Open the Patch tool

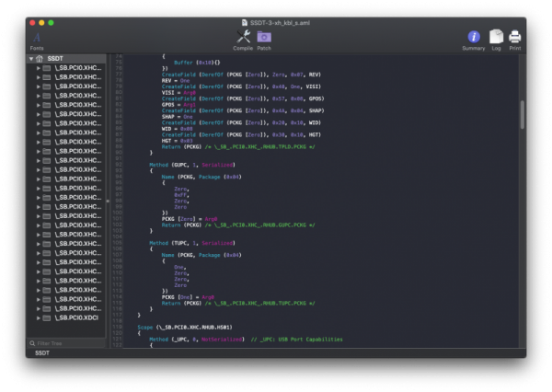click(264, 38)
